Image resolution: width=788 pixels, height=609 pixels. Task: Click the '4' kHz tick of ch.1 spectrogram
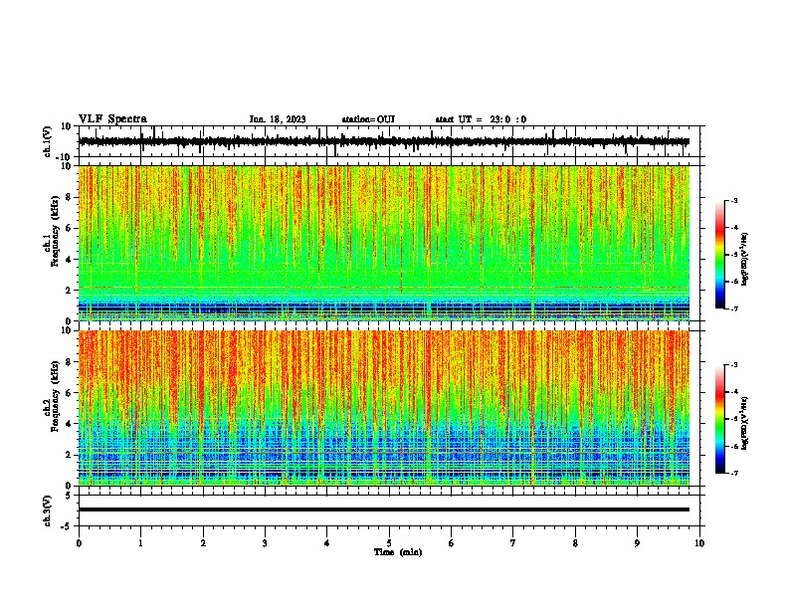point(69,260)
